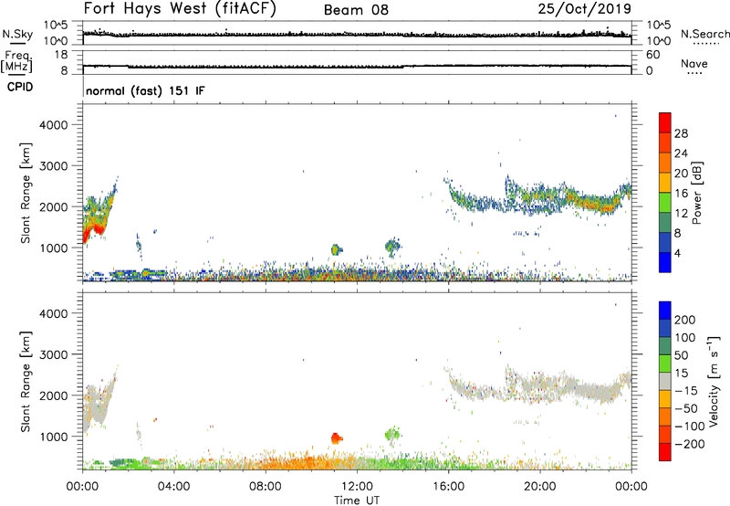Click the 'Time UT' axis label

pos(357,501)
